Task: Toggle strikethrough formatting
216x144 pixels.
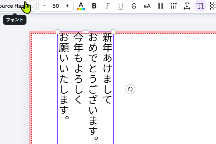Action: point(134,6)
